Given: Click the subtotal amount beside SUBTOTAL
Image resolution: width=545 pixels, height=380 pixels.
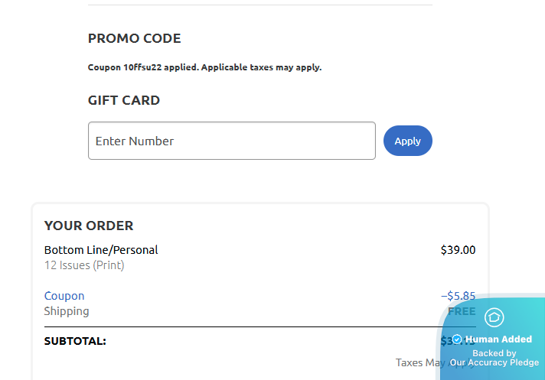Looking at the screenshot, I should click(x=445, y=341).
